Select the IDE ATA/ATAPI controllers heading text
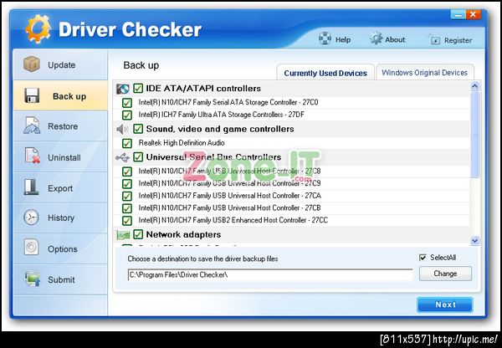502x348 pixels. [x=203, y=89]
